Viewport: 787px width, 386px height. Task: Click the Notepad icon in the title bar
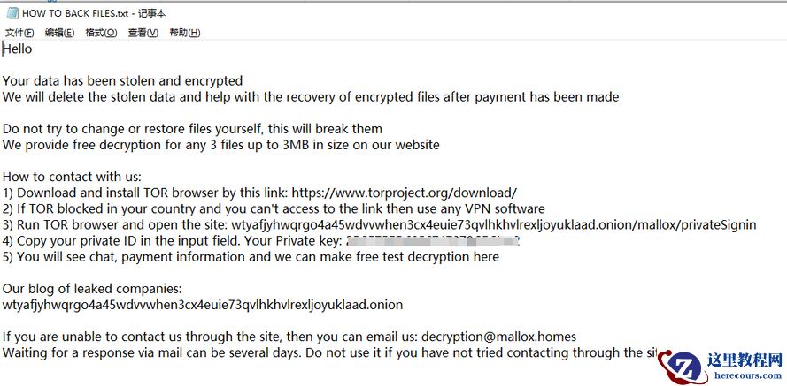(x=12, y=12)
